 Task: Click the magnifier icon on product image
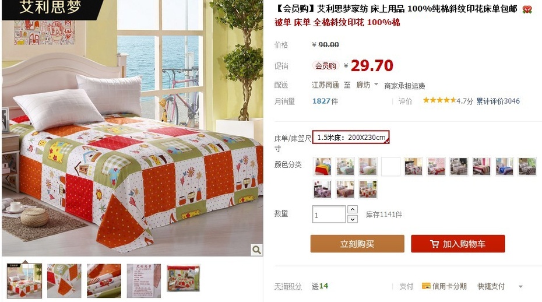pyautogui.click(x=256, y=250)
